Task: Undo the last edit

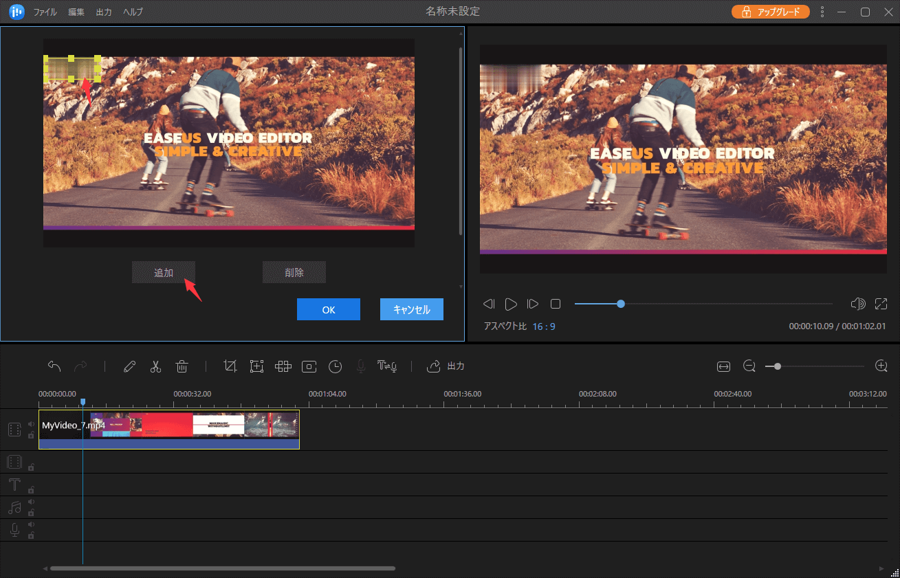Action: pyautogui.click(x=54, y=366)
